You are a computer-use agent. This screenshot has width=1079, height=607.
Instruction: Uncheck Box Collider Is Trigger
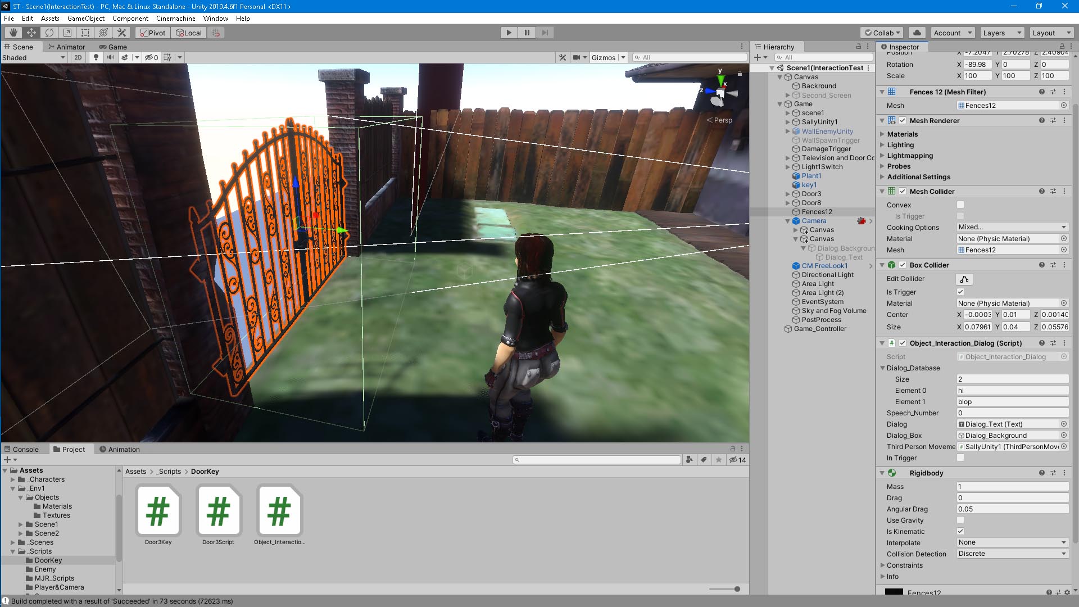(960, 292)
